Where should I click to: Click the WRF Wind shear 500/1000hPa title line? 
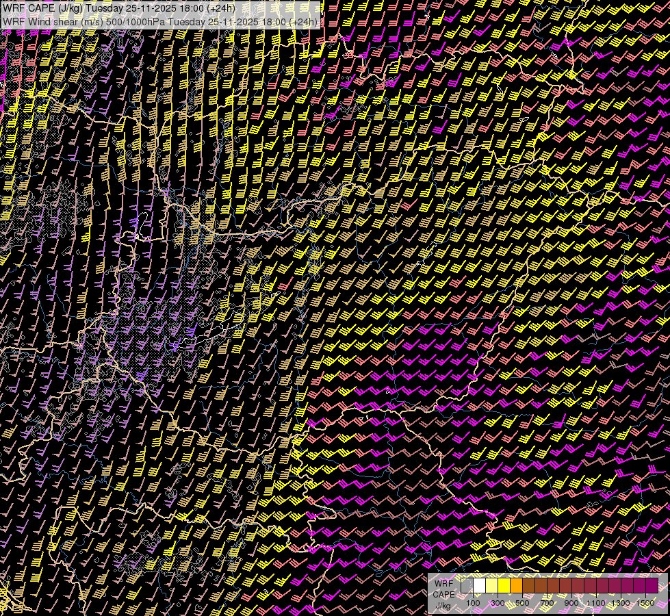[x=160, y=22]
